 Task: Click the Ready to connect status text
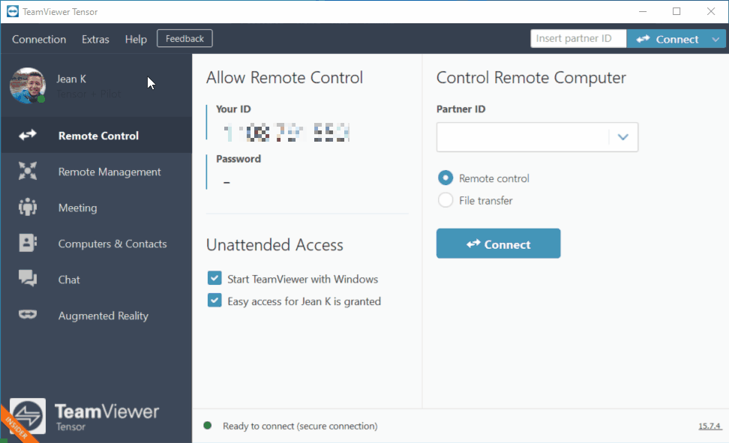click(x=300, y=426)
